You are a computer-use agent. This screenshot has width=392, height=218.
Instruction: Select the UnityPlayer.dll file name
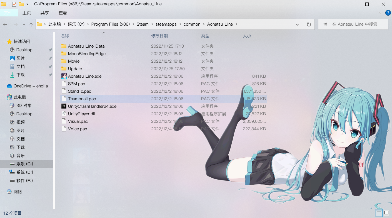(x=82, y=114)
